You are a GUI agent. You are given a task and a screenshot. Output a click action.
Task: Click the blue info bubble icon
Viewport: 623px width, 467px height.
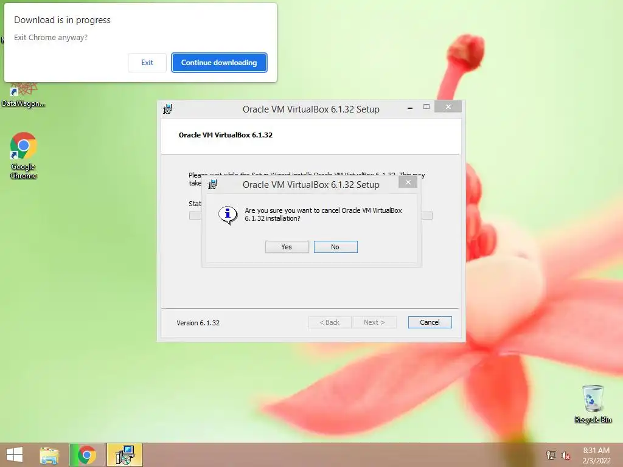228,215
